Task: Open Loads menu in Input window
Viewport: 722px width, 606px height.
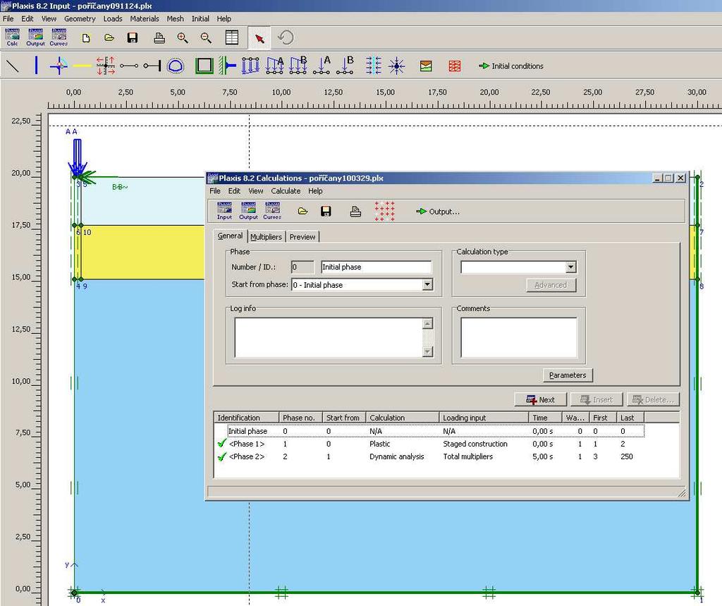Action: 113,18
